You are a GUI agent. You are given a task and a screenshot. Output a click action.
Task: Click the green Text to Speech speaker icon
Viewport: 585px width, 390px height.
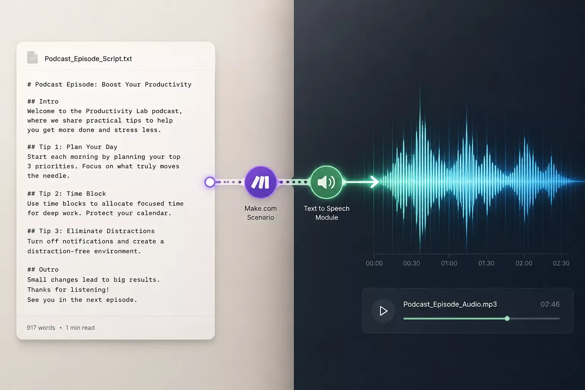326,182
